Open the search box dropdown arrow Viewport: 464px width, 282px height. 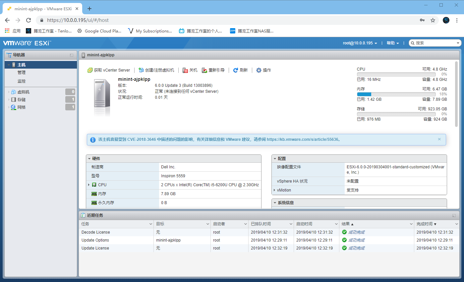point(458,43)
